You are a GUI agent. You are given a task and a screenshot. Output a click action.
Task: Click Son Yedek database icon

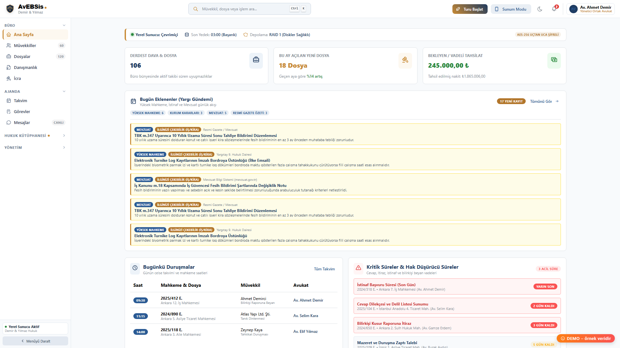tap(187, 35)
